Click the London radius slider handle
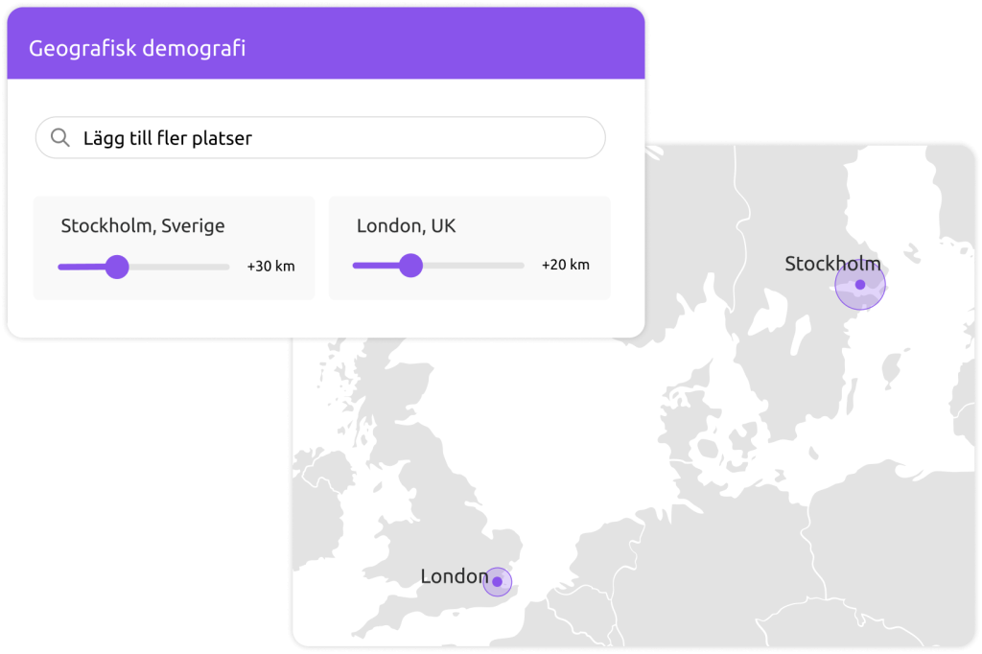 410,266
